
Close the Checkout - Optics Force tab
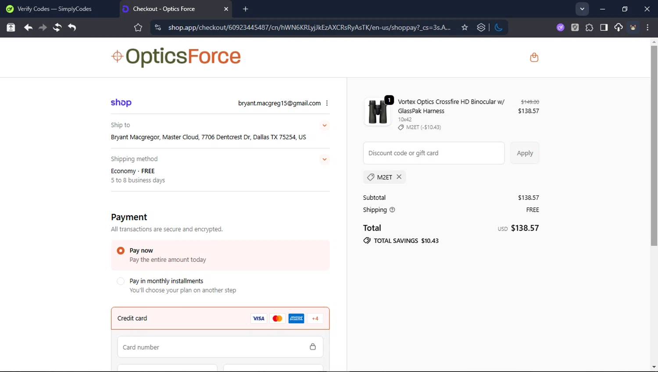(x=226, y=9)
